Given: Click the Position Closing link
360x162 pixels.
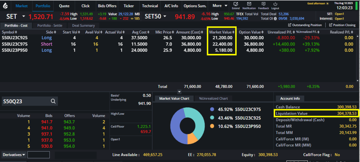Looking at the screenshot, I should [x=342, y=25].
